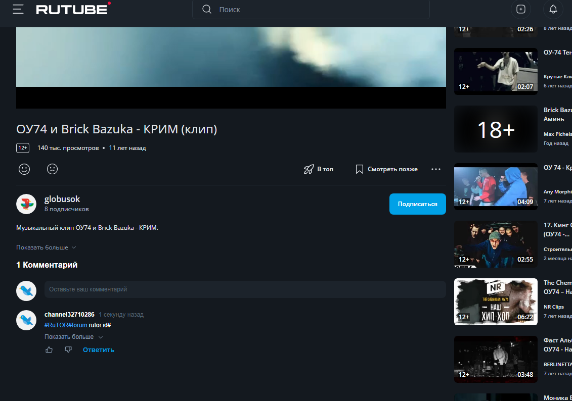The image size is (572, 401).
Task: Open your own comment avatar
Action: (26, 290)
